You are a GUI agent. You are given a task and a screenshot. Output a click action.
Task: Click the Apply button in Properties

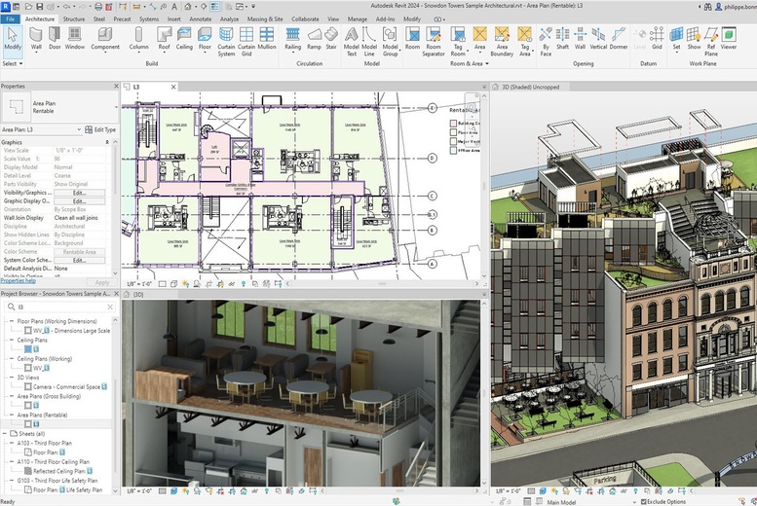pos(102,282)
